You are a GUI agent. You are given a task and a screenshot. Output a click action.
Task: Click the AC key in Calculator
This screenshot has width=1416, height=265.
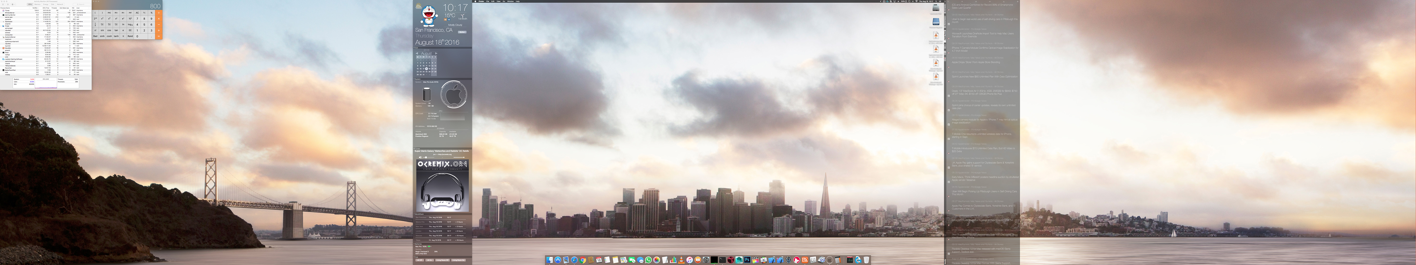pos(137,13)
